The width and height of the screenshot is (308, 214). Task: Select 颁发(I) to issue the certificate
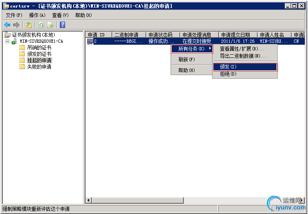point(245,67)
